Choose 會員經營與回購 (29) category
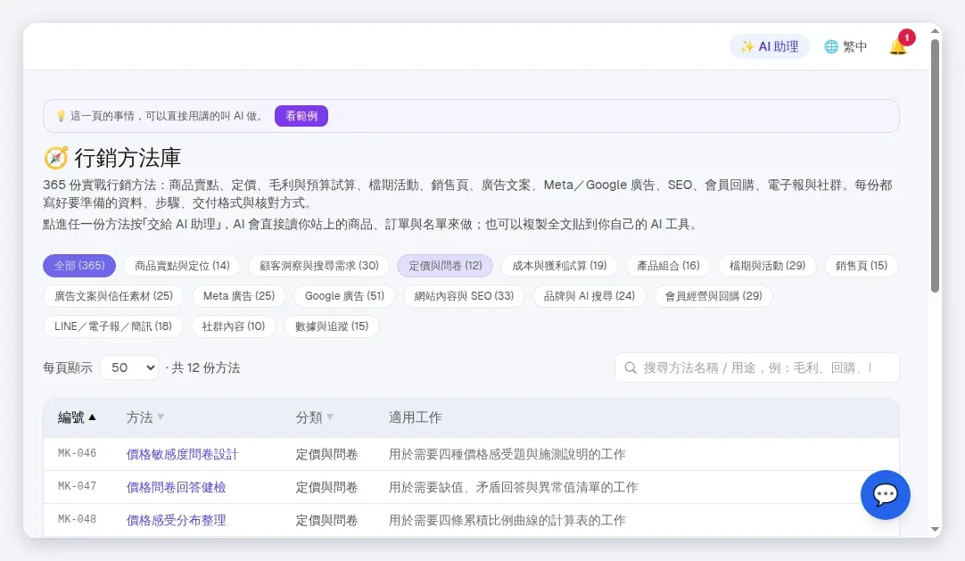 point(713,296)
